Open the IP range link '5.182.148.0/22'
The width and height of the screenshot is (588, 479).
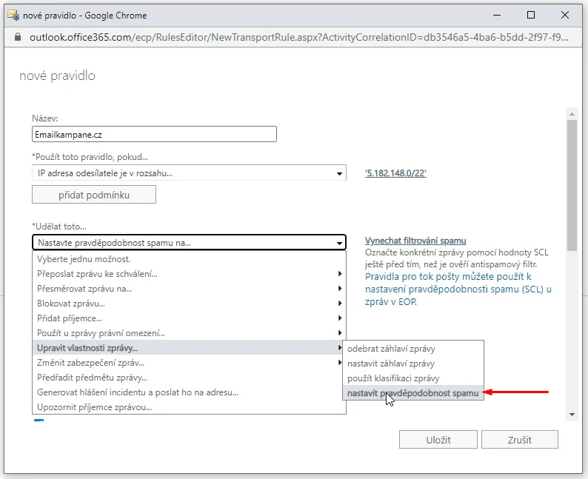coord(395,173)
